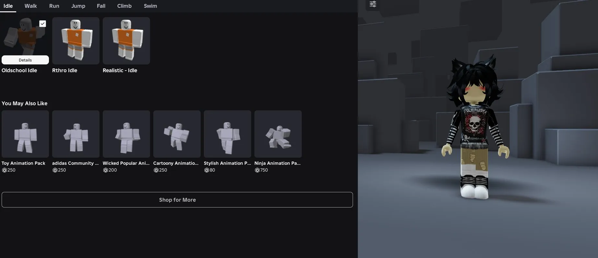Open the avatar viewer settings sliders icon
598x258 pixels.
pyautogui.click(x=373, y=4)
